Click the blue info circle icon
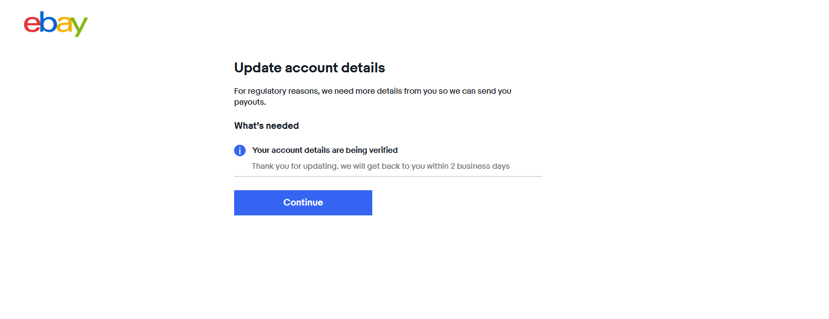 240,150
